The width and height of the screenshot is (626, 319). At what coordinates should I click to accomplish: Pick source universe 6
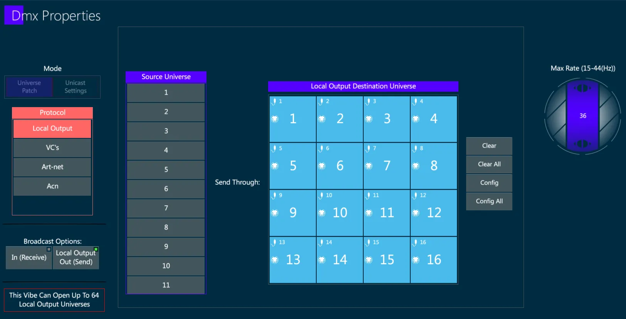point(166,189)
